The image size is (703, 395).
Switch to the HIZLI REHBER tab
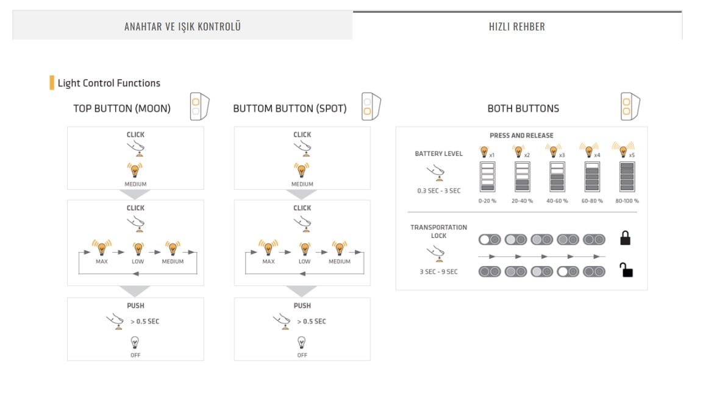(x=517, y=26)
